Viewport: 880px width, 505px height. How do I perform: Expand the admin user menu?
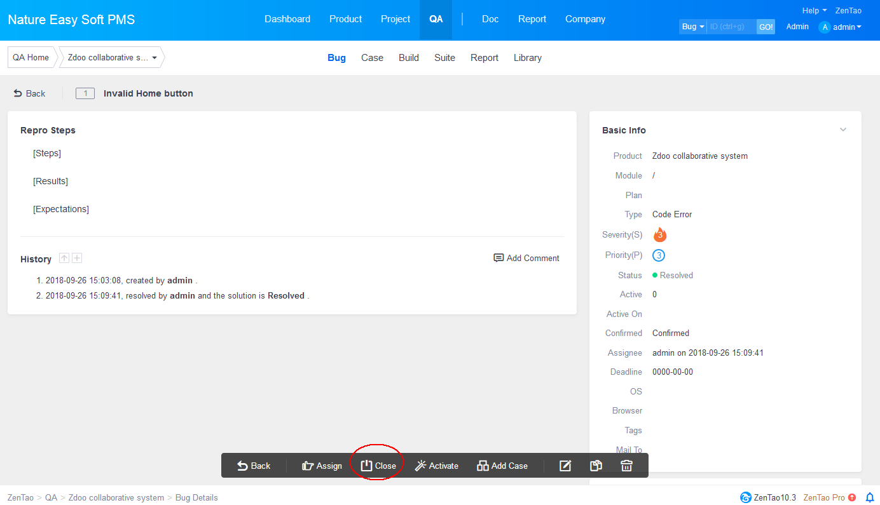point(841,27)
